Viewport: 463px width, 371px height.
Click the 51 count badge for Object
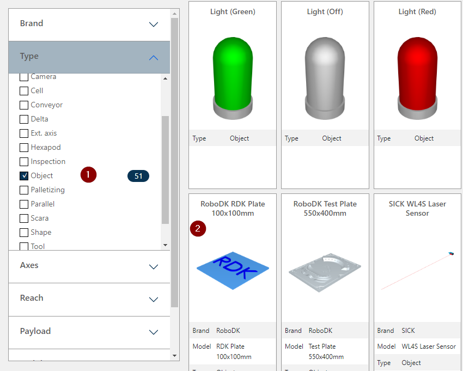(x=138, y=176)
